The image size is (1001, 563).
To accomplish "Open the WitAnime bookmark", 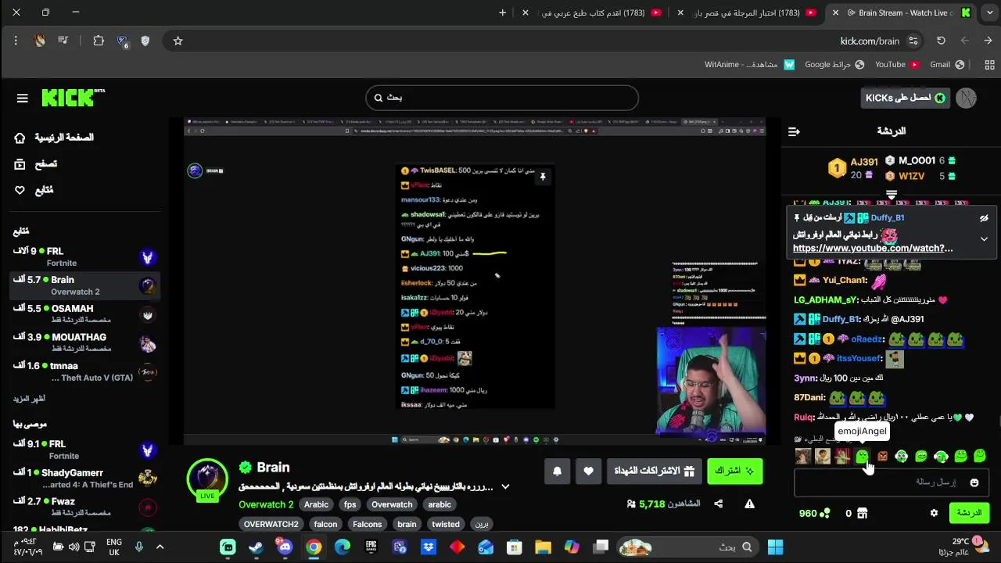I will click(x=749, y=65).
